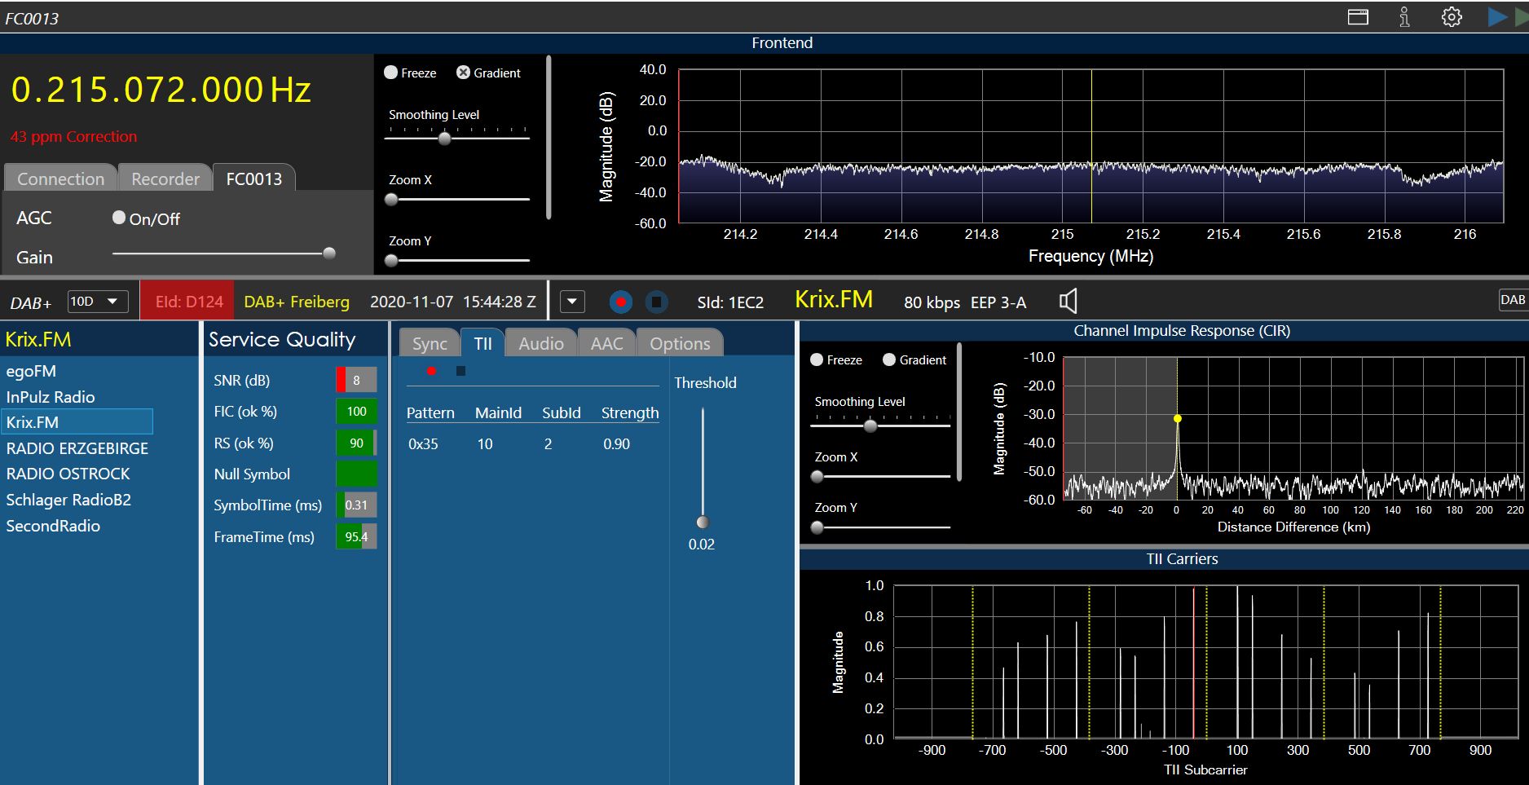
Task: Open the 10D channel dropdown
Action: [x=97, y=302]
